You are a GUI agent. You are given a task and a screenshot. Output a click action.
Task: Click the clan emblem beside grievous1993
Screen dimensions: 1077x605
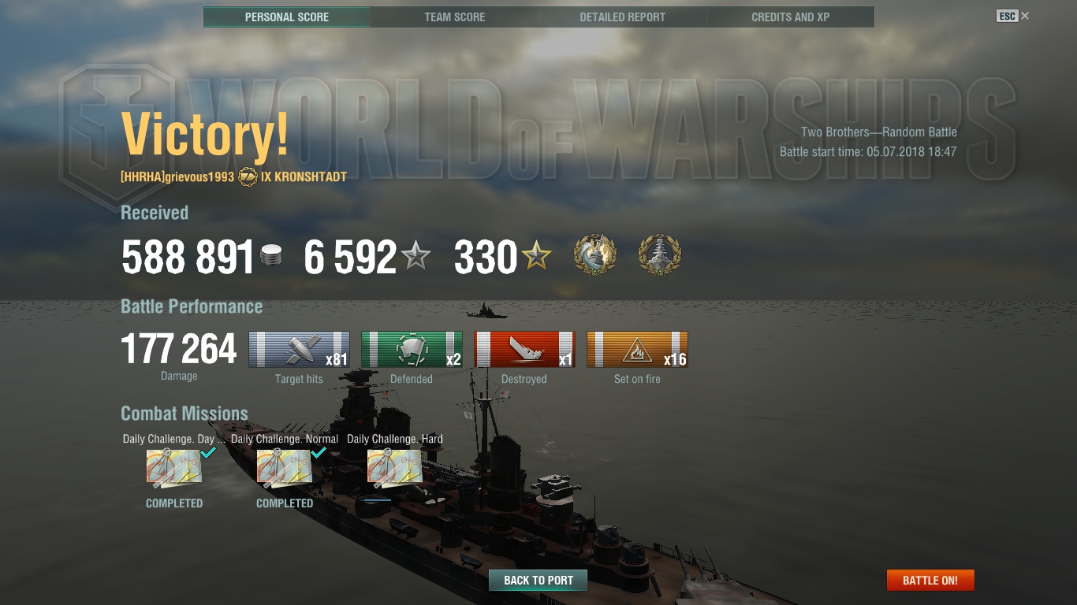point(248,177)
